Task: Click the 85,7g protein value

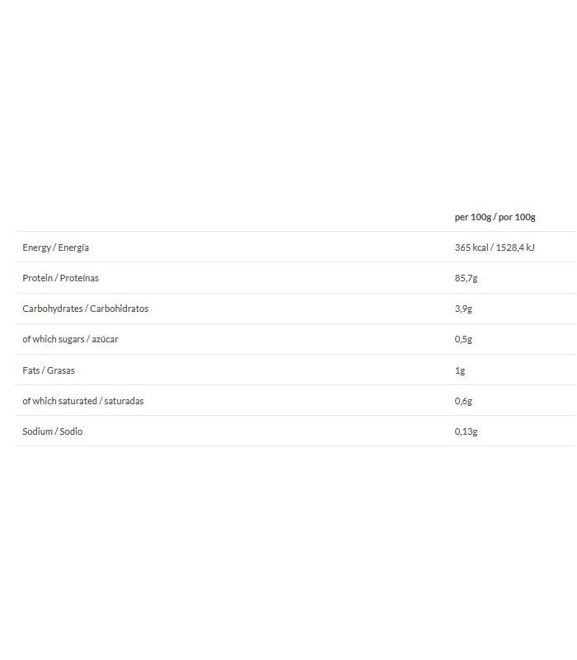Action: [466, 278]
